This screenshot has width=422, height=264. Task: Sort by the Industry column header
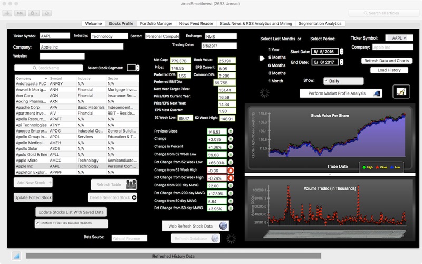click(x=91, y=78)
